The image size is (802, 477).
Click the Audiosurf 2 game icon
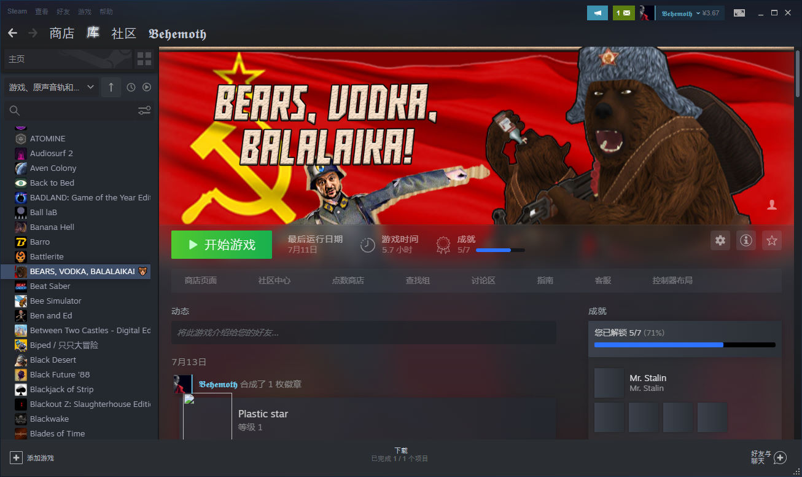[x=21, y=153]
